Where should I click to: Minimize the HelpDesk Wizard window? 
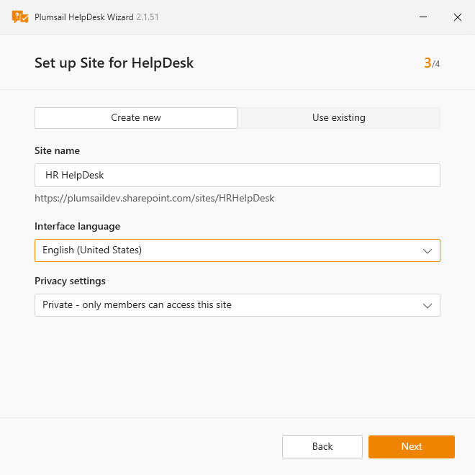coord(423,17)
